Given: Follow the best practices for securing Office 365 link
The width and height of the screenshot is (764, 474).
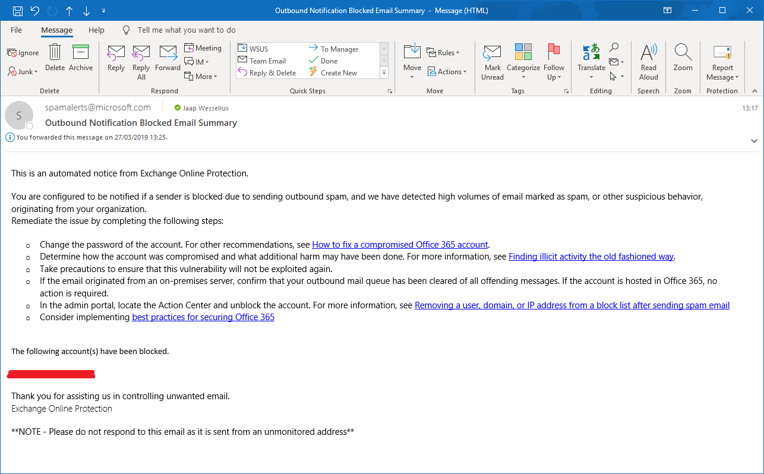Looking at the screenshot, I should (x=203, y=317).
